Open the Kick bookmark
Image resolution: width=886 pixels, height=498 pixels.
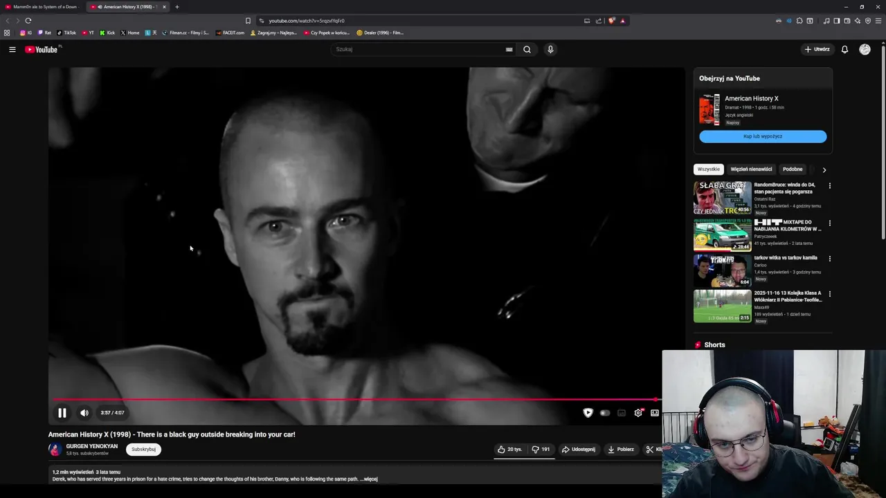tap(107, 33)
